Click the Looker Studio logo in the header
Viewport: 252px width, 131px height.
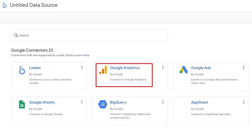[5, 5]
